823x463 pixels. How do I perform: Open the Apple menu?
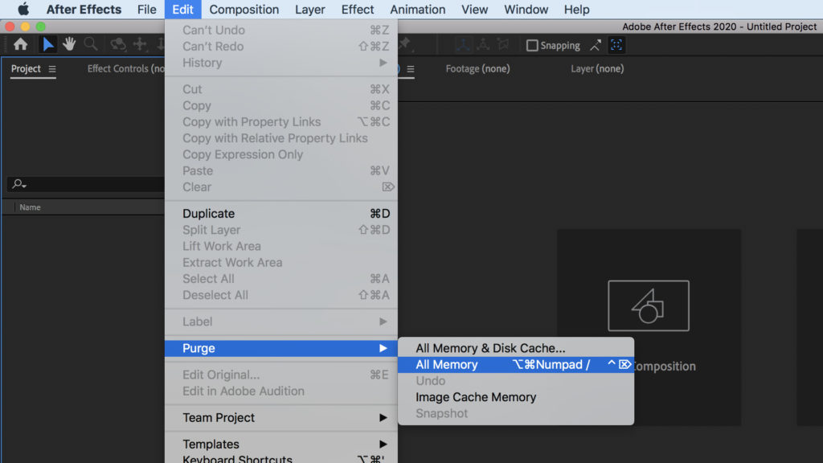[23, 10]
